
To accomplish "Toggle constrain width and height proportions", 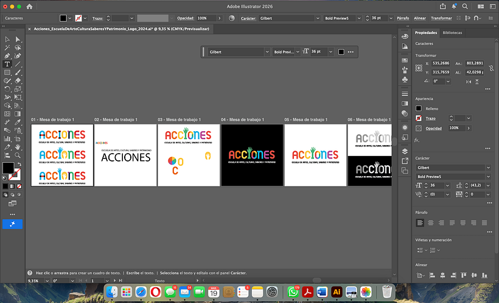I will (x=491, y=67).
